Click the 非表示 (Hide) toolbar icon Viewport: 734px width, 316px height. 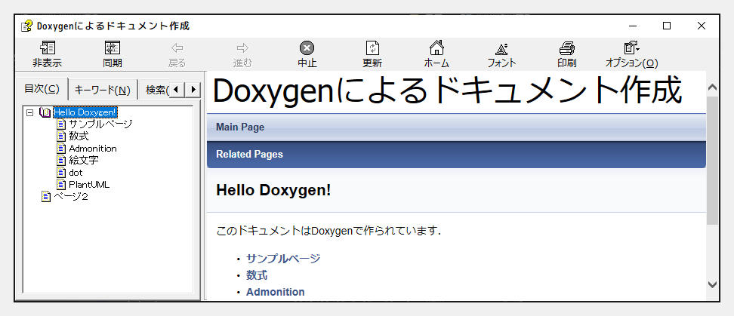(x=48, y=48)
